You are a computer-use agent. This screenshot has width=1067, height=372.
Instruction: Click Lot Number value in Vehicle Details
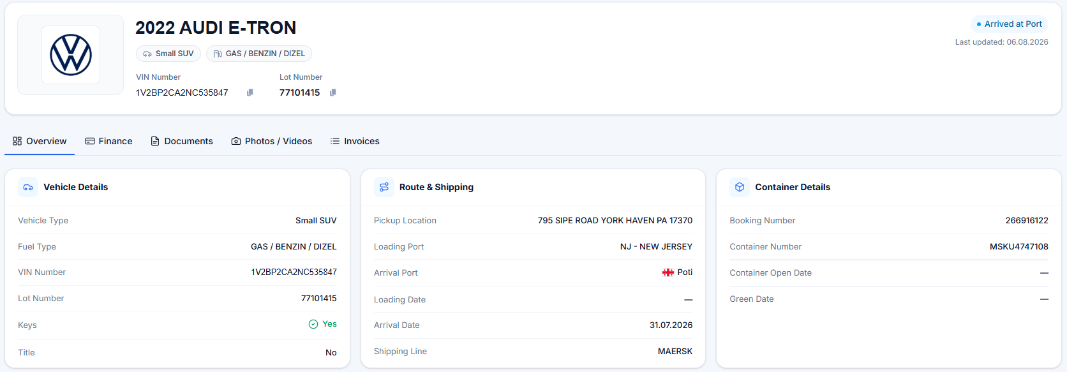[319, 299]
